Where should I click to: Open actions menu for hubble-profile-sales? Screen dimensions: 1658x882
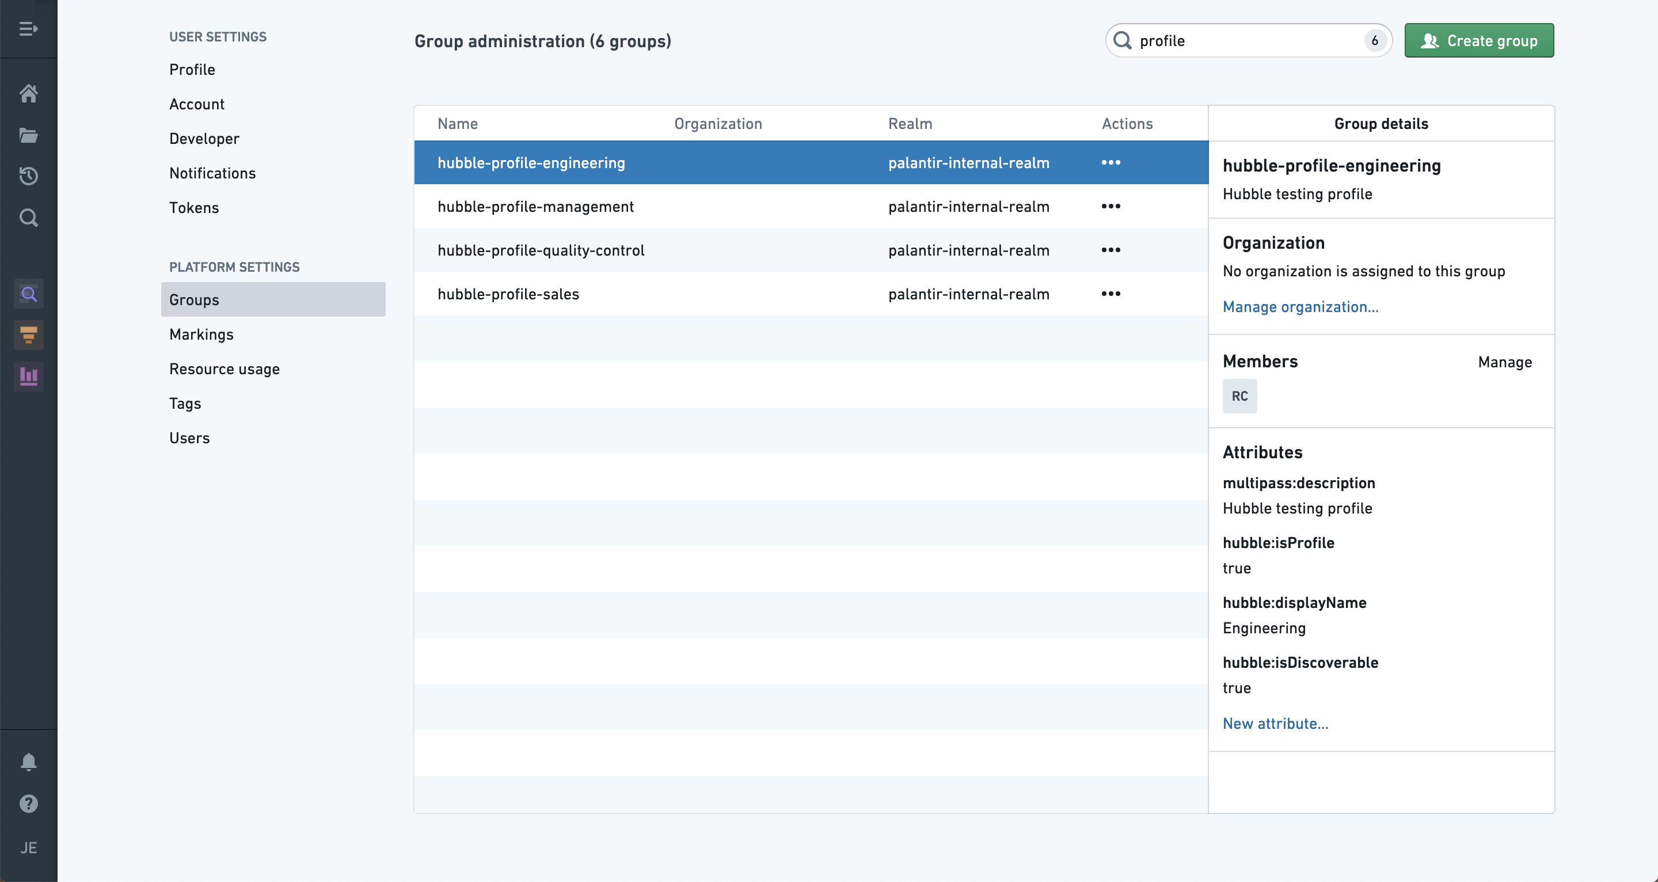pyautogui.click(x=1111, y=294)
